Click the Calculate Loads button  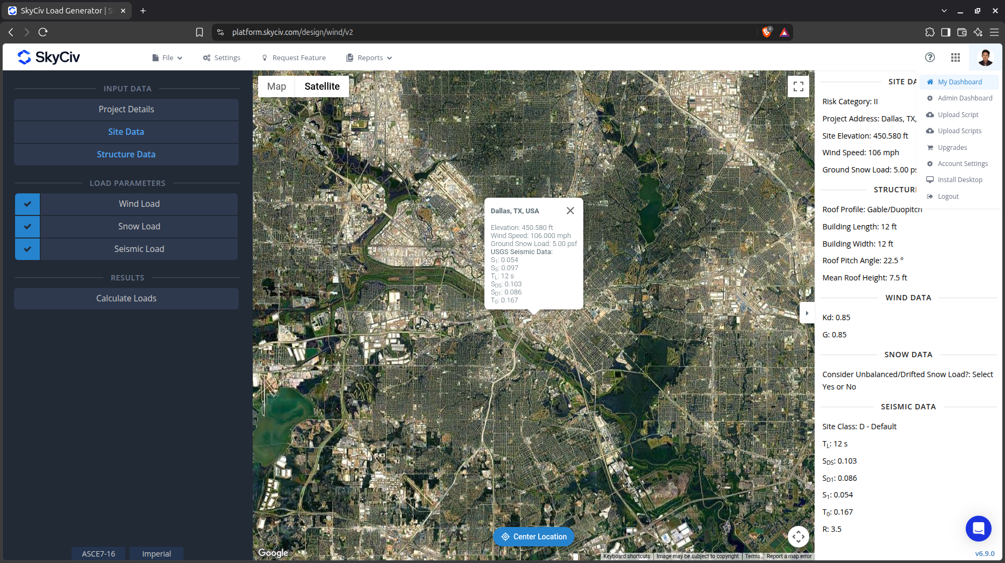[126, 299]
